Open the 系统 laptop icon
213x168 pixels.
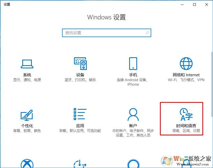pyautogui.click(x=27, y=64)
